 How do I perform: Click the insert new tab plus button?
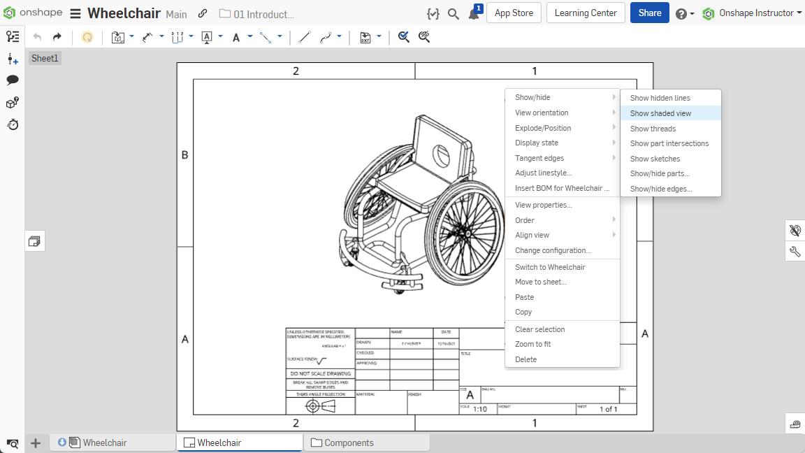(x=36, y=443)
